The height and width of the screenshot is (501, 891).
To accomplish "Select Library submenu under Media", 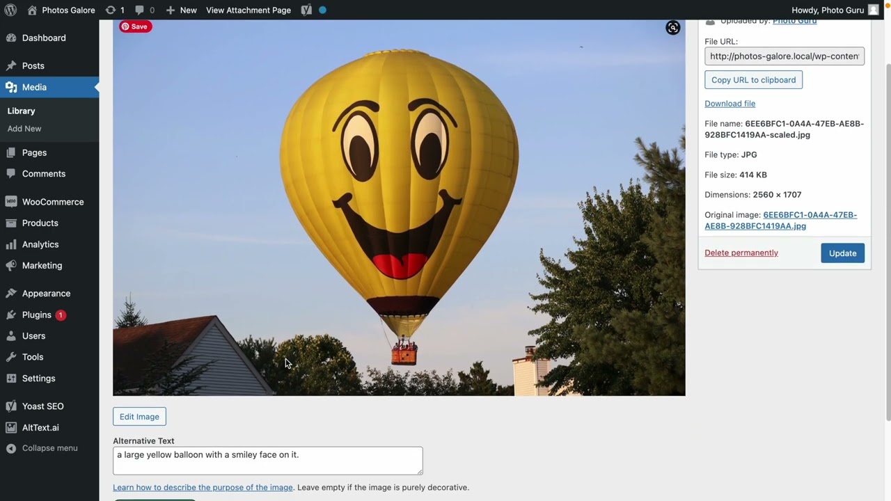I will click(x=21, y=111).
